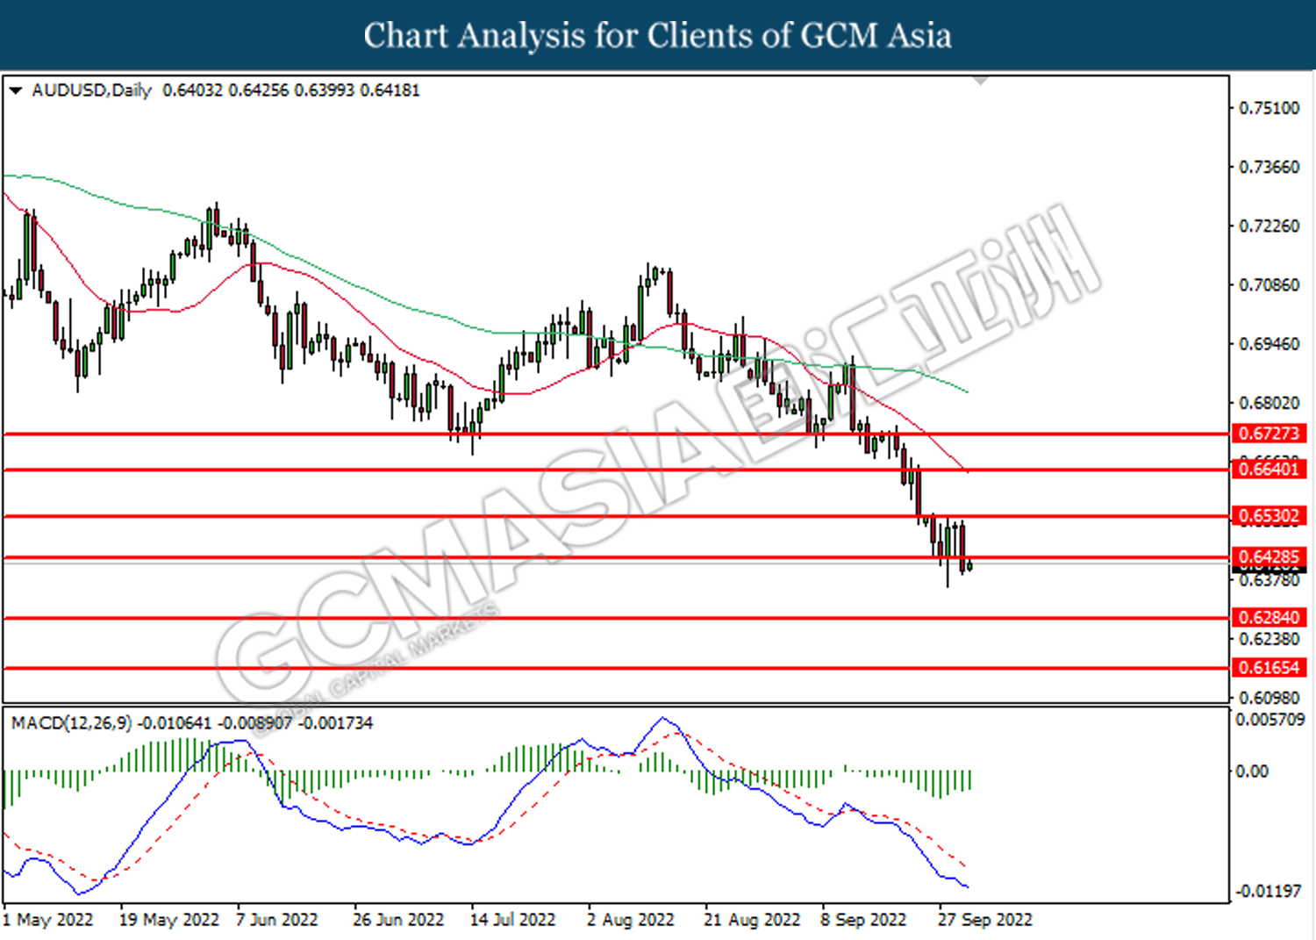This screenshot has width=1316, height=940.
Task: Click the 2 Aug 2022 date label
Action: 631,920
